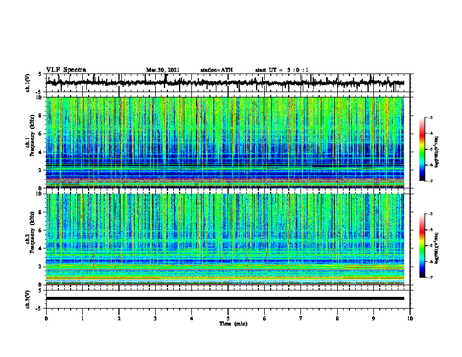Click the "7" tick on the time axis
The height and width of the screenshot is (357, 462).
tap(301, 318)
